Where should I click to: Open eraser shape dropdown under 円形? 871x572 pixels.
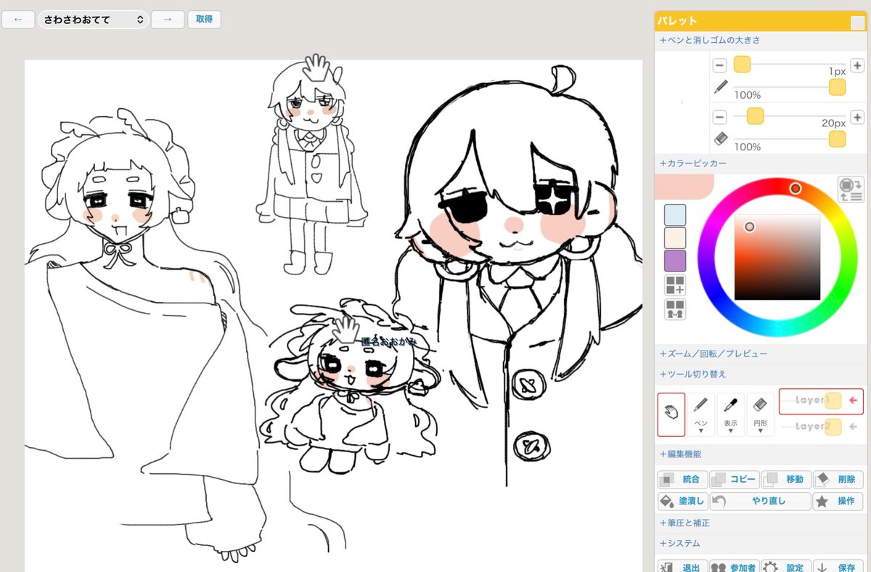click(760, 430)
